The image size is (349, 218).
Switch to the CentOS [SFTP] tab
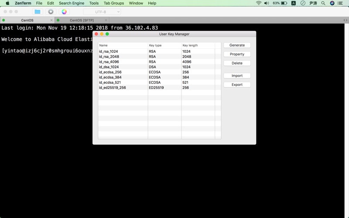click(x=82, y=20)
